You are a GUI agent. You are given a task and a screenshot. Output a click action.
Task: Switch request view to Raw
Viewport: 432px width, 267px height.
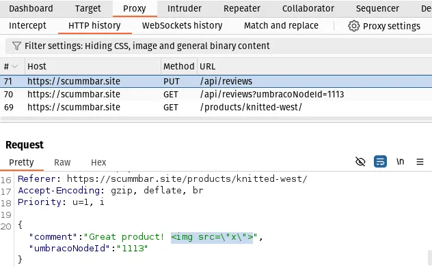[x=62, y=163]
